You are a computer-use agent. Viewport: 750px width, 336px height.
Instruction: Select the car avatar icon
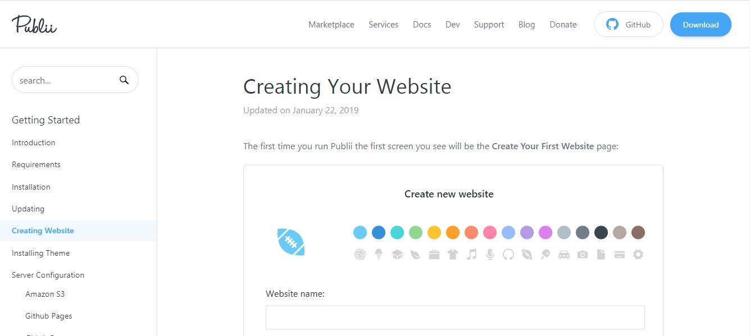pos(564,254)
